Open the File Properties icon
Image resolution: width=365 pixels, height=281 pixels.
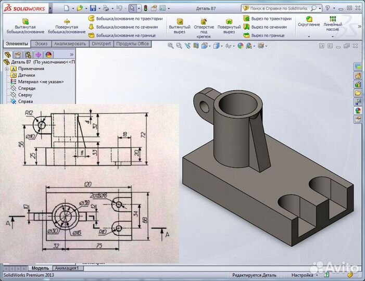pos(154,8)
